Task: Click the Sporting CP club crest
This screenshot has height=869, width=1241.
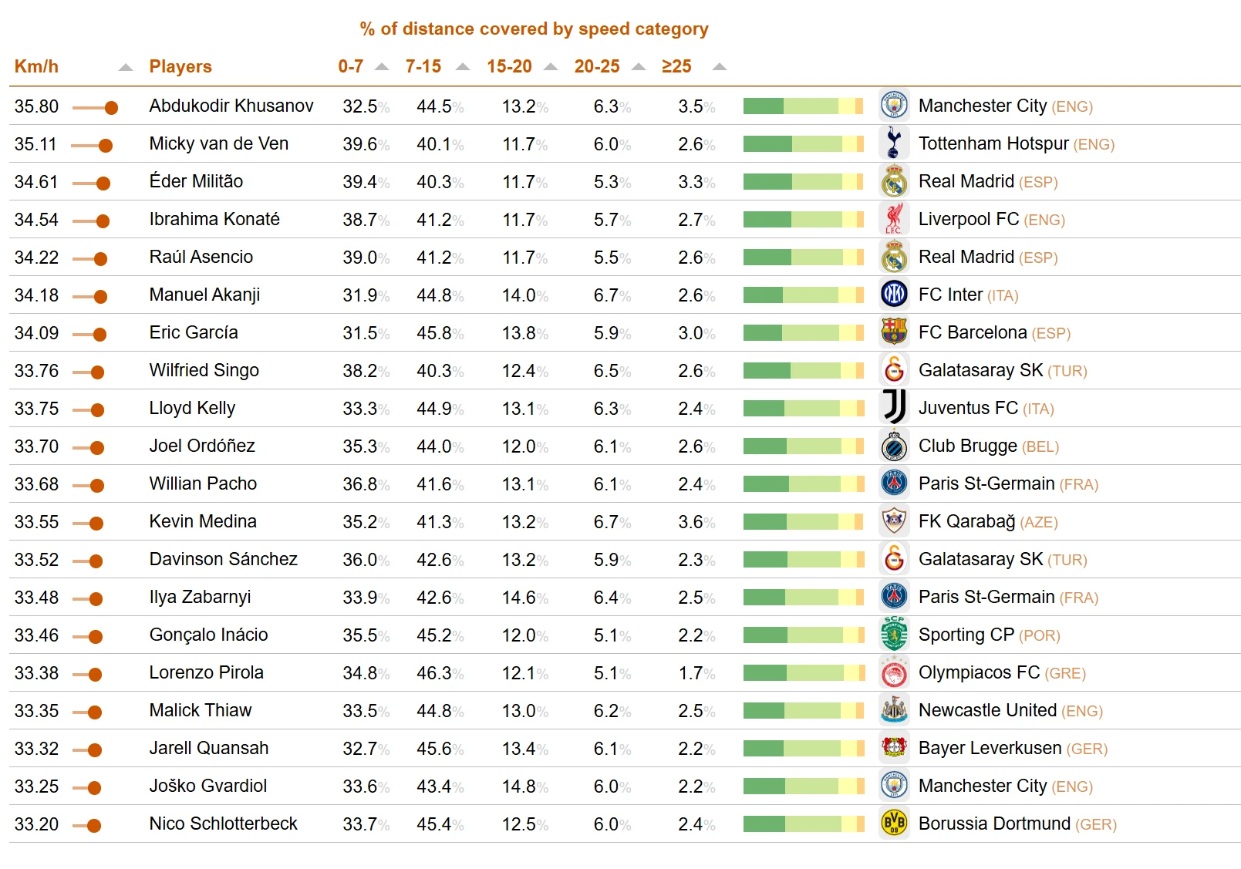Action: click(894, 635)
